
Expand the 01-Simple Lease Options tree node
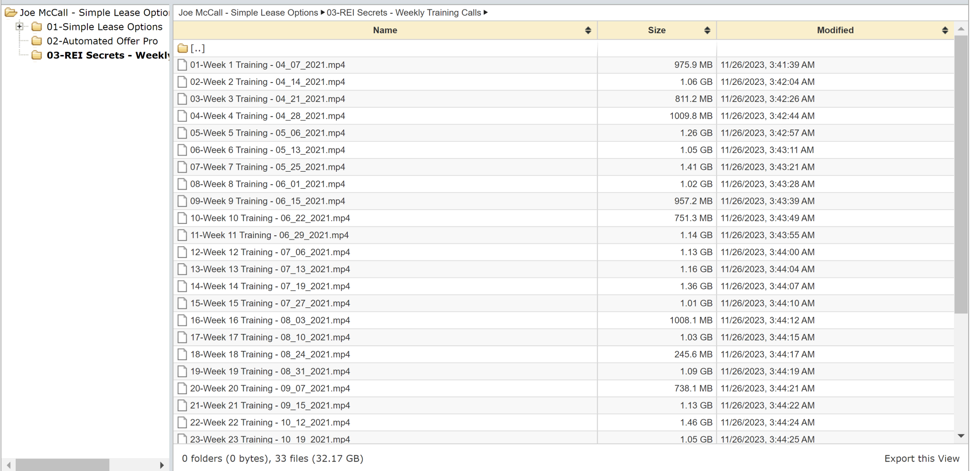[x=19, y=27]
